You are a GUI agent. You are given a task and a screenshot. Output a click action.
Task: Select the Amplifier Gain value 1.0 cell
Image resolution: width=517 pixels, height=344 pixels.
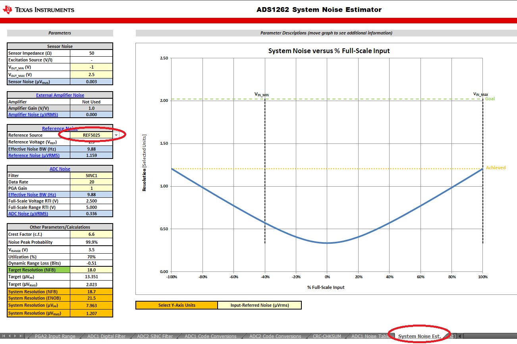[x=91, y=108]
